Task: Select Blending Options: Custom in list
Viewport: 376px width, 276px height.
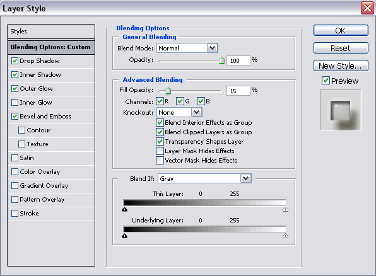Action: tap(51, 47)
